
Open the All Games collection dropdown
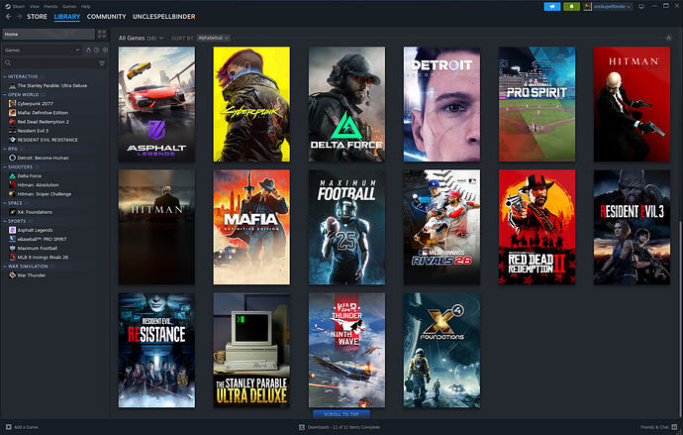[x=142, y=38]
